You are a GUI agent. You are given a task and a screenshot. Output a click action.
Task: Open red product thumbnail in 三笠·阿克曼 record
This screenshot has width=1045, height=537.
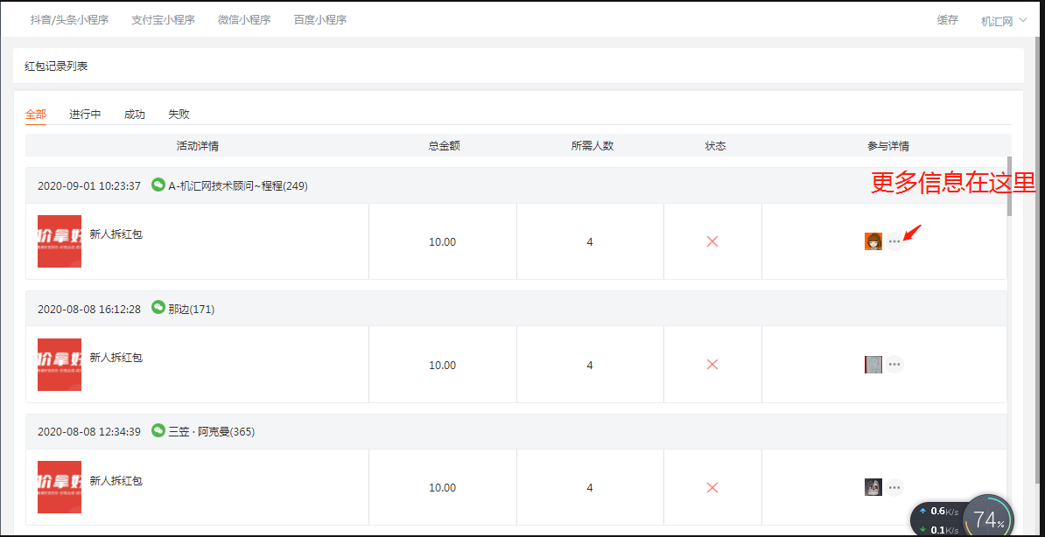(x=60, y=487)
